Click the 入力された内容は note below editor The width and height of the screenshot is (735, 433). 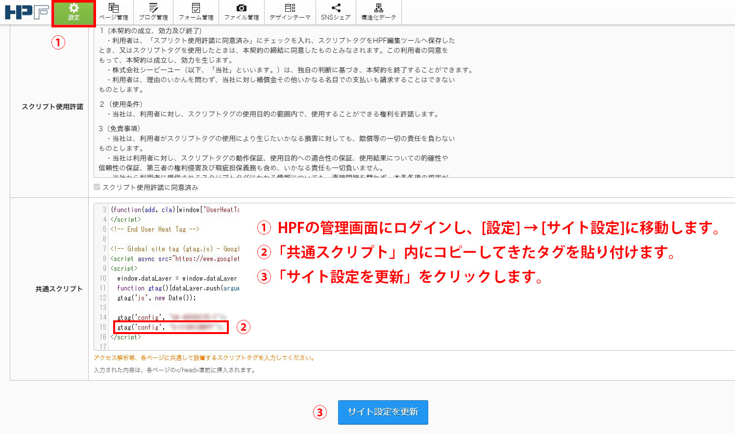tap(174, 370)
